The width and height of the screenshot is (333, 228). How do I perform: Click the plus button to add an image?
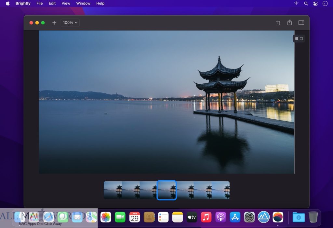54,23
